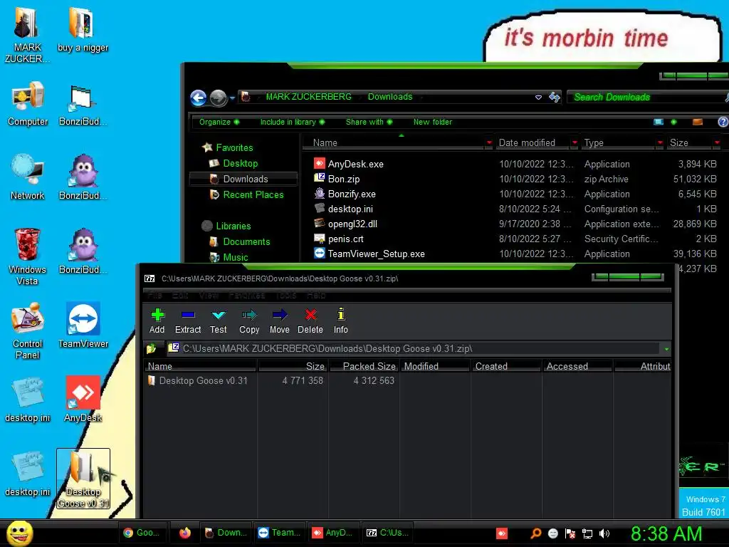Open the View menu in 7-Zip

(x=209, y=295)
